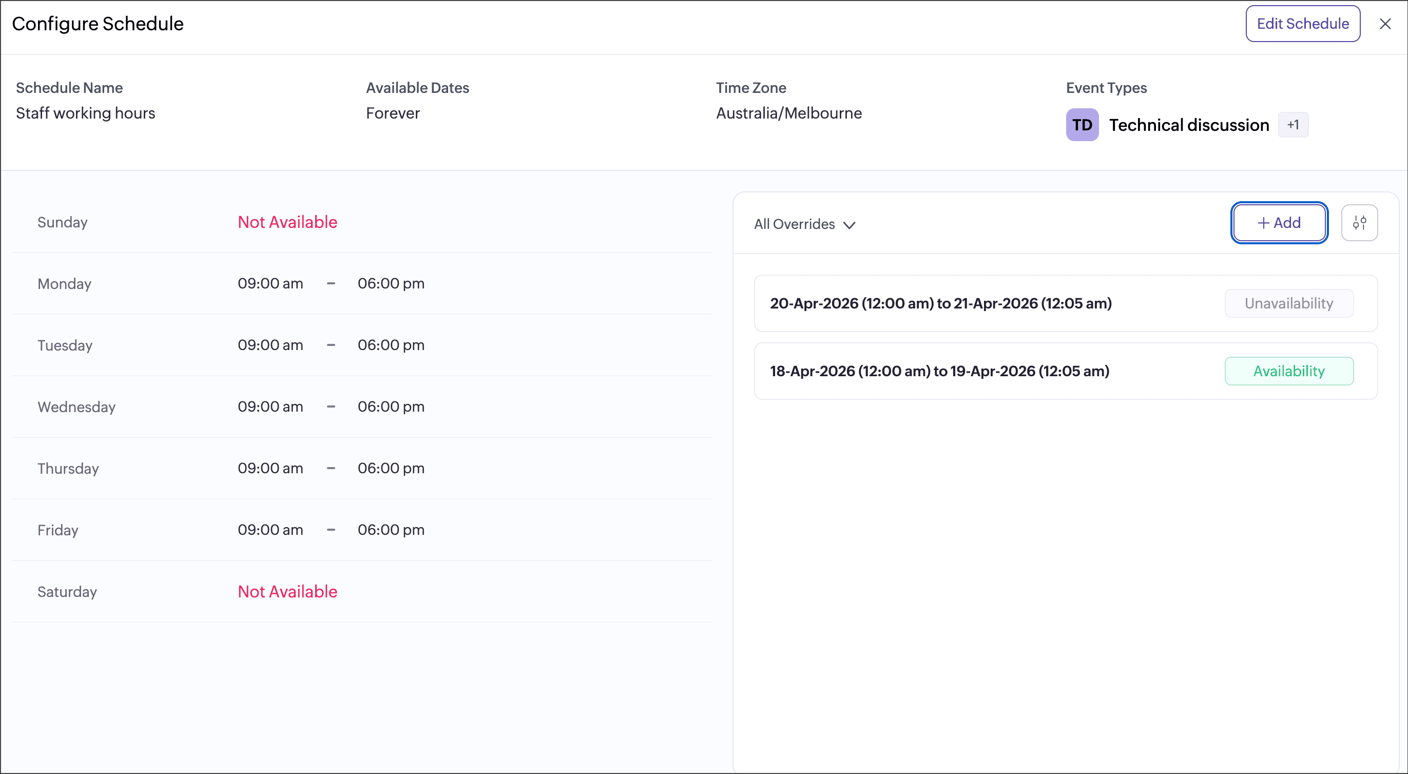Click the plus icon in the Add button
The image size is (1408, 774).
click(1263, 223)
